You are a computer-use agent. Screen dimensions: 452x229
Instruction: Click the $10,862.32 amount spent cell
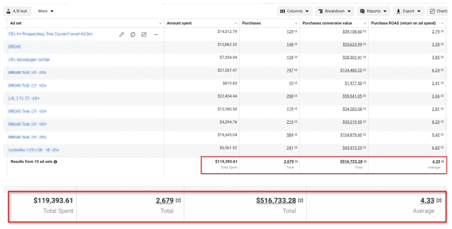227,45
